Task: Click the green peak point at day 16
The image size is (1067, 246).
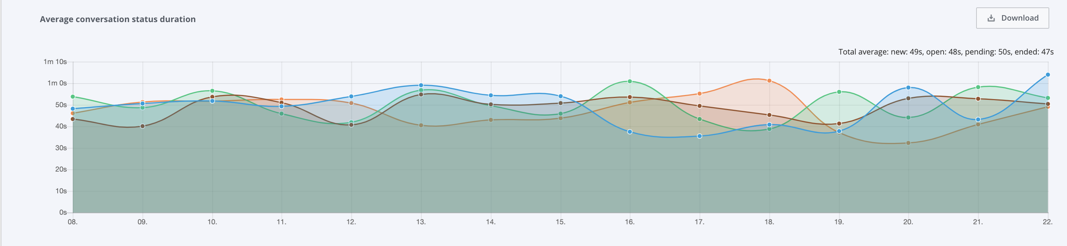Action: 630,81
